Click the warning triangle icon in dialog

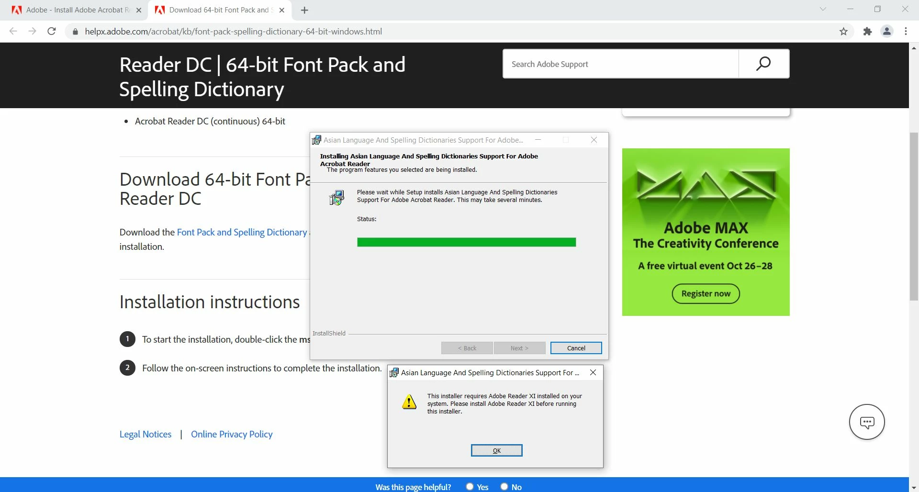point(409,402)
